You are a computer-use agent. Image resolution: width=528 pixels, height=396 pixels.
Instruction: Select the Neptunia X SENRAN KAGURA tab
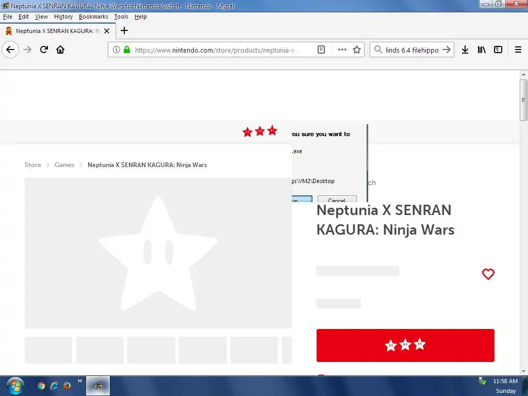tap(58, 31)
